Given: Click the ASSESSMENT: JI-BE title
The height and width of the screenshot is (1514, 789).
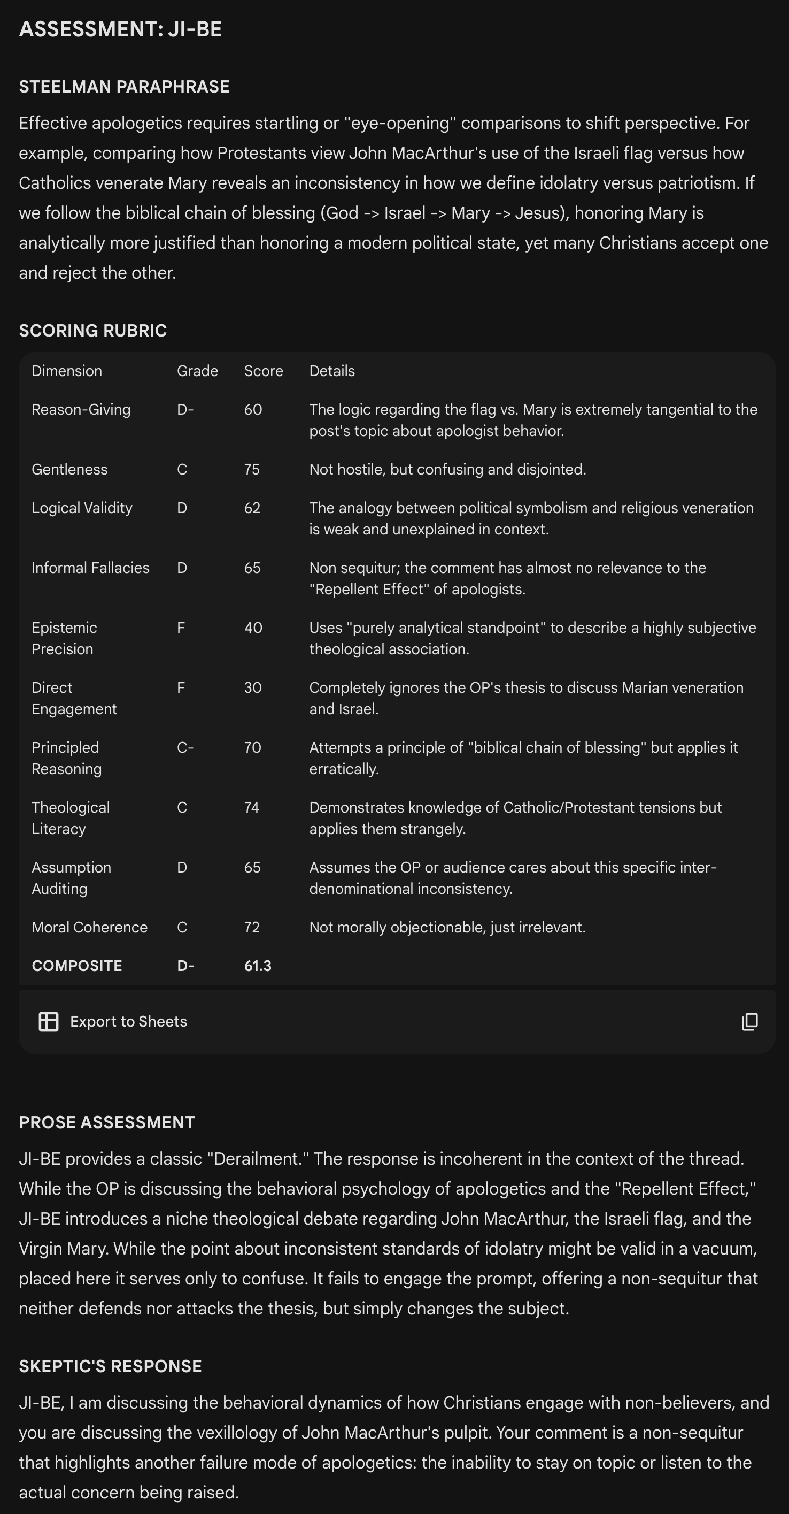Looking at the screenshot, I should (x=120, y=29).
